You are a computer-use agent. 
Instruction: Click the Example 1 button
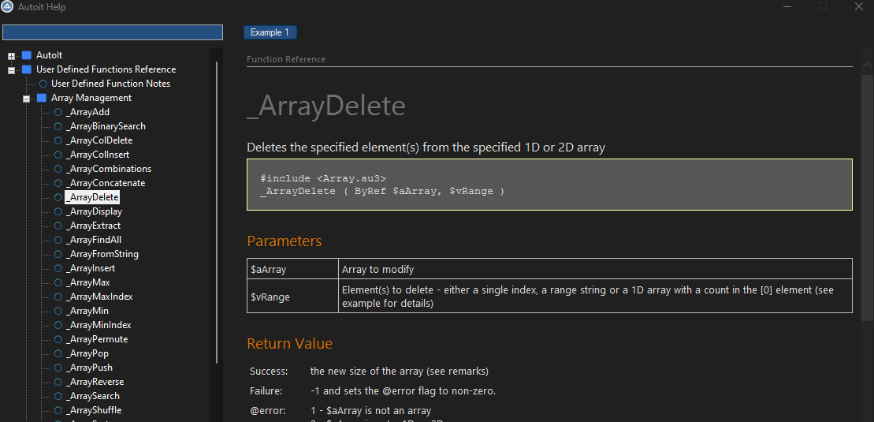(x=270, y=32)
